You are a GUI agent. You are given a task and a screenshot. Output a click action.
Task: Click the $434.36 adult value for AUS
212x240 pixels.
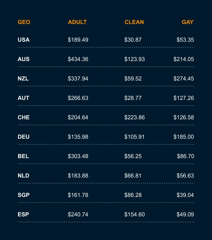(78, 59)
